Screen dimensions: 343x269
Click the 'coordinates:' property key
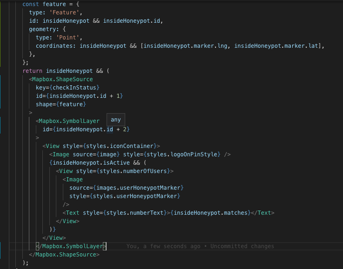point(56,46)
